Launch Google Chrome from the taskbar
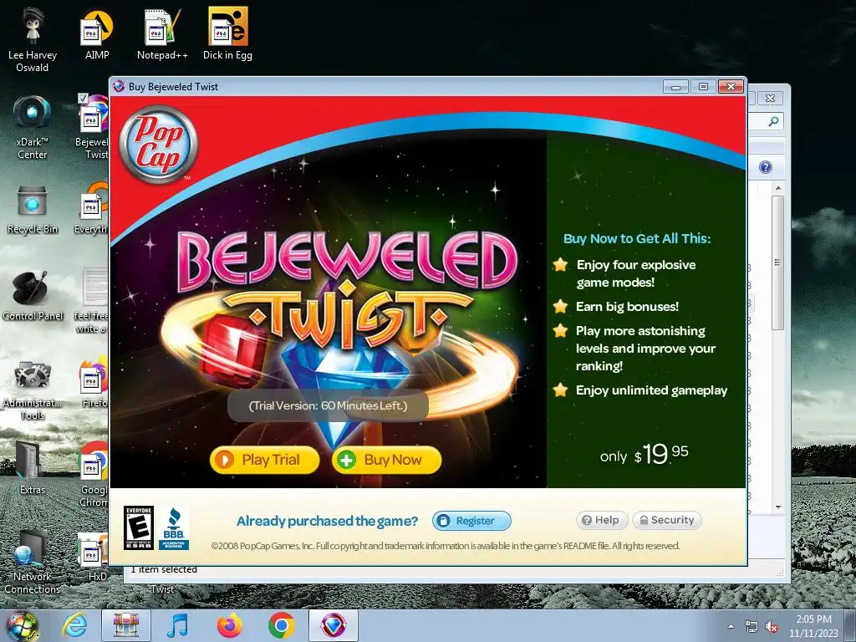This screenshot has height=642, width=856. point(281,625)
